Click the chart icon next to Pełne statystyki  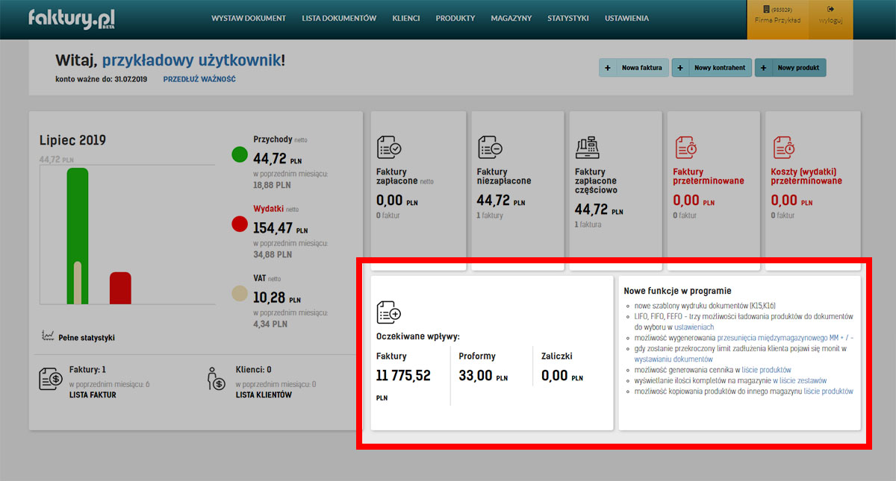[x=48, y=336]
